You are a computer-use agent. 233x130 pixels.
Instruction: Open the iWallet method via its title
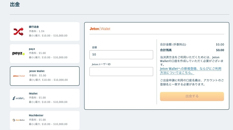pos(33,93)
